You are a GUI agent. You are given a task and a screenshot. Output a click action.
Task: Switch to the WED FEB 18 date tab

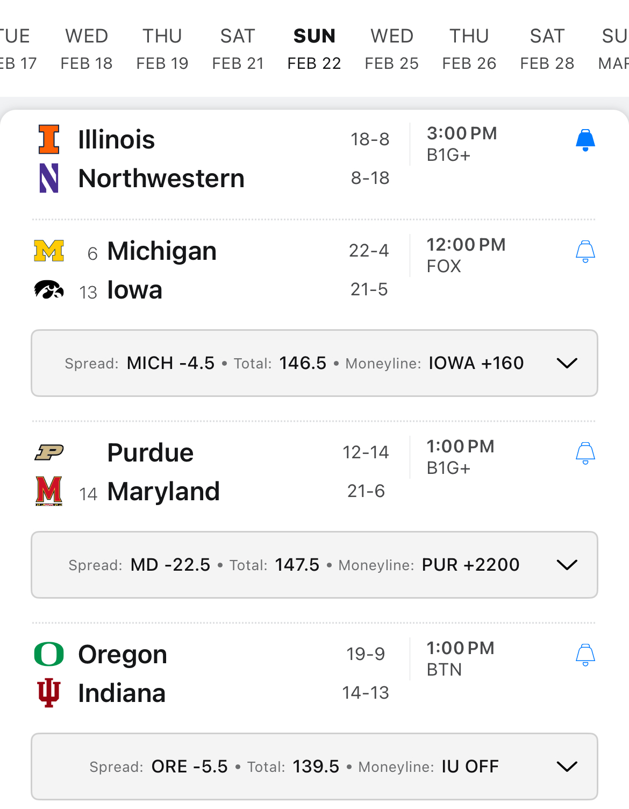coord(87,49)
